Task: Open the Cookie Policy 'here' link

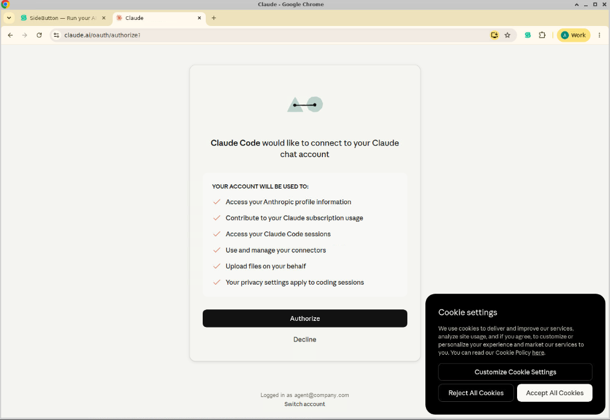Action: tap(538, 352)
